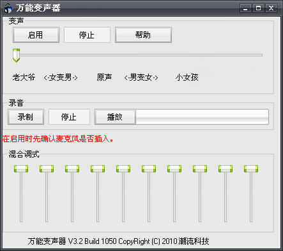Click the fourth mixer slider handle

(x=98, y=168)
